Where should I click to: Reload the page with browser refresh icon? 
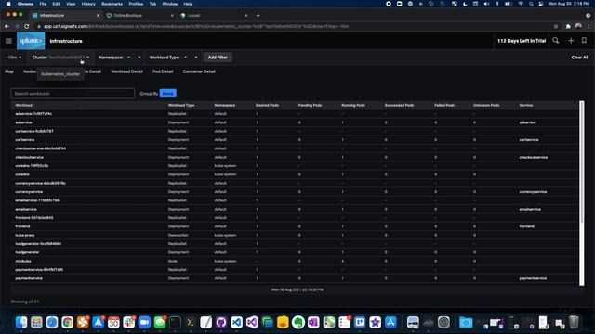click(x=27, y=26)
